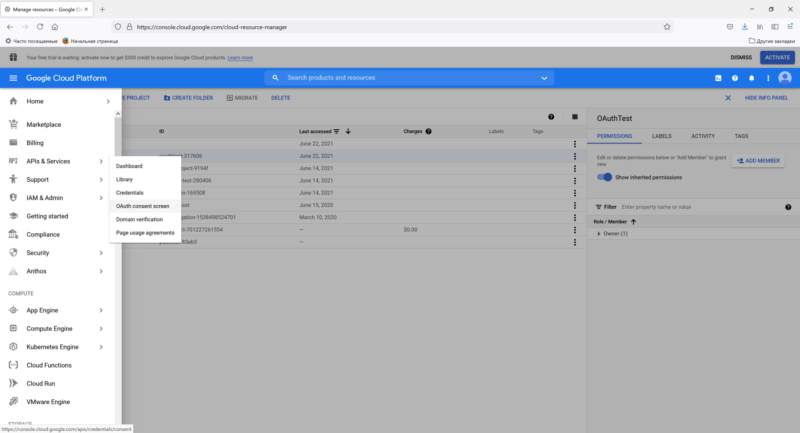Open the help question mark icon in header
800x433 pixels.
735,78
